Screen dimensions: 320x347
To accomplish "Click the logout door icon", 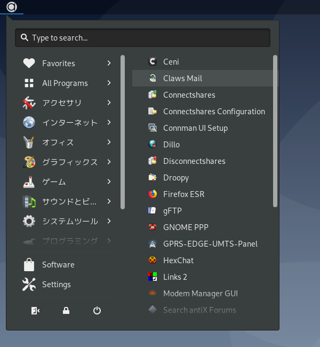I will [35, 311].
